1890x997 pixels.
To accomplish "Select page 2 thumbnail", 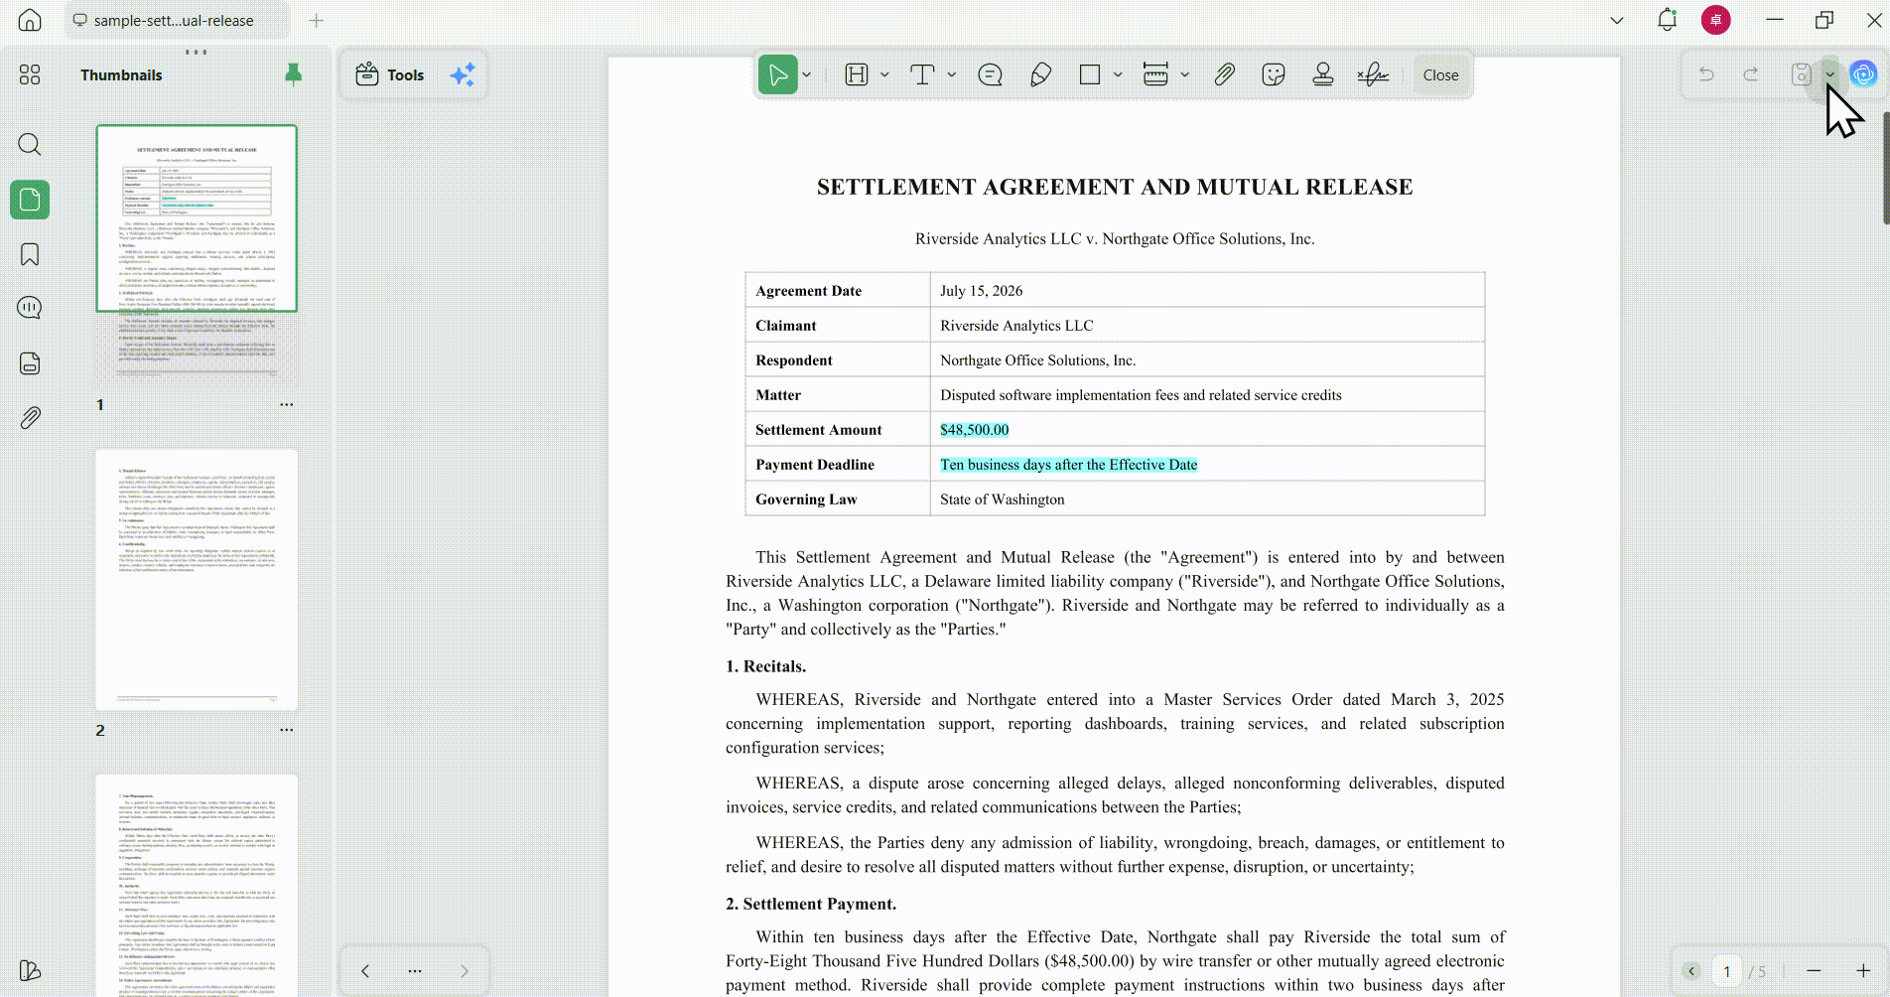I will pos(197,580).
